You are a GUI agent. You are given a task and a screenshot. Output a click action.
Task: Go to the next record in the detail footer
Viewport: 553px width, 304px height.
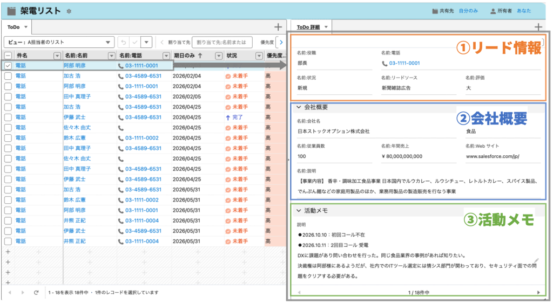coord(538,292)
